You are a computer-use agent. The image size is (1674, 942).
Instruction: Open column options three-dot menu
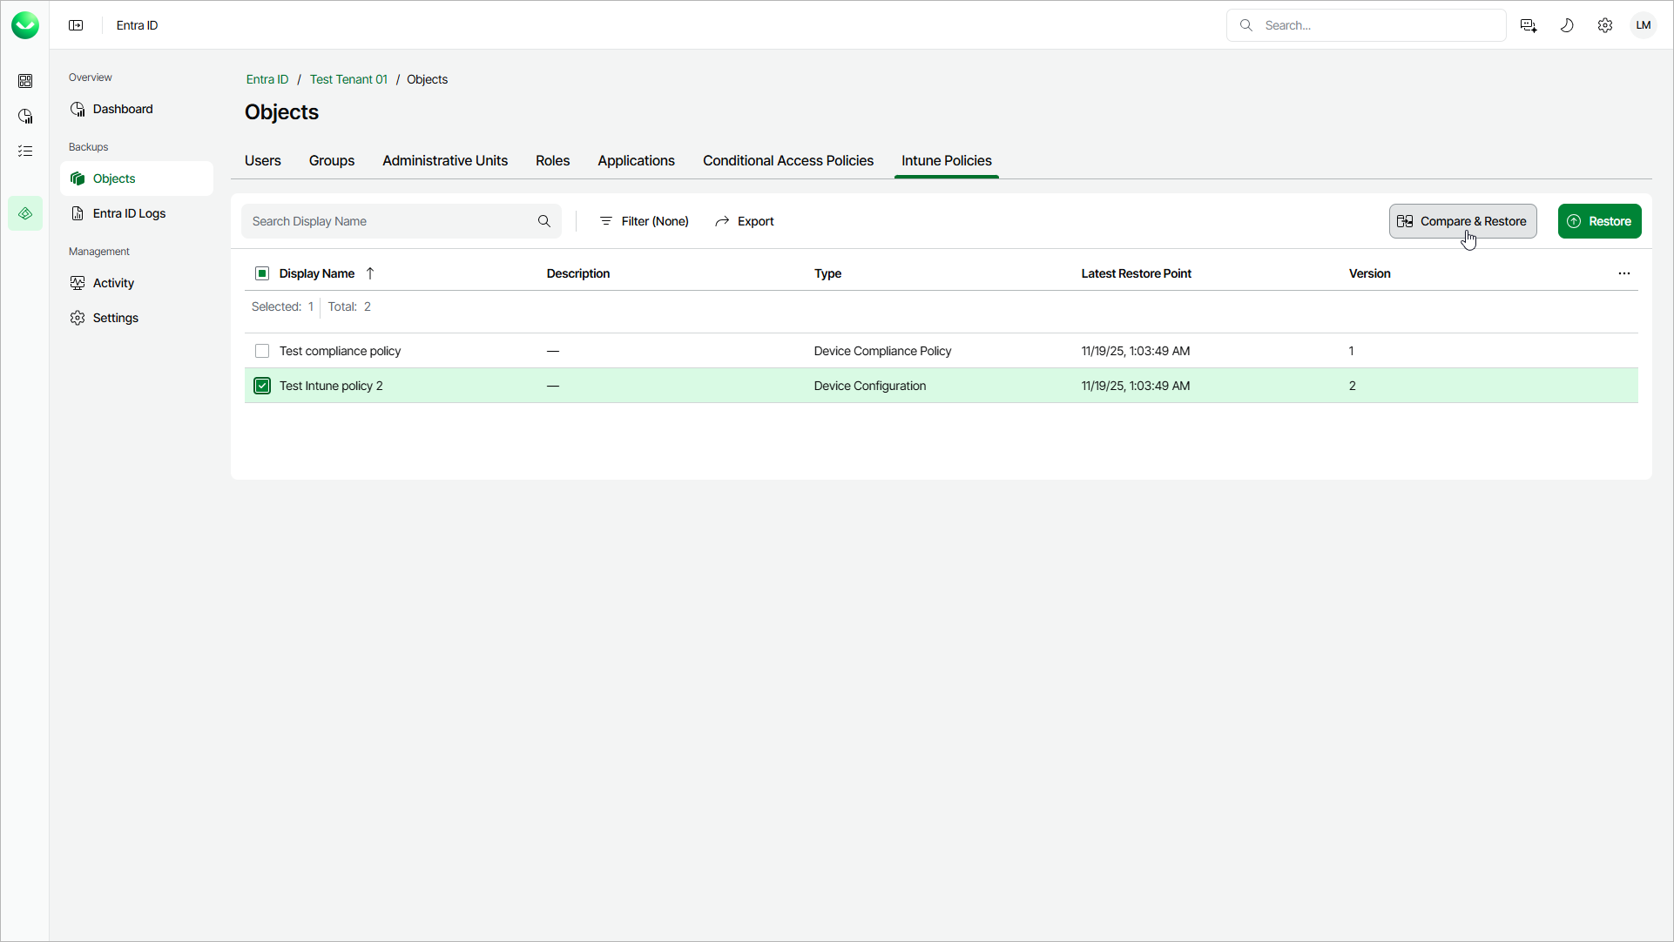point(1624,273)
